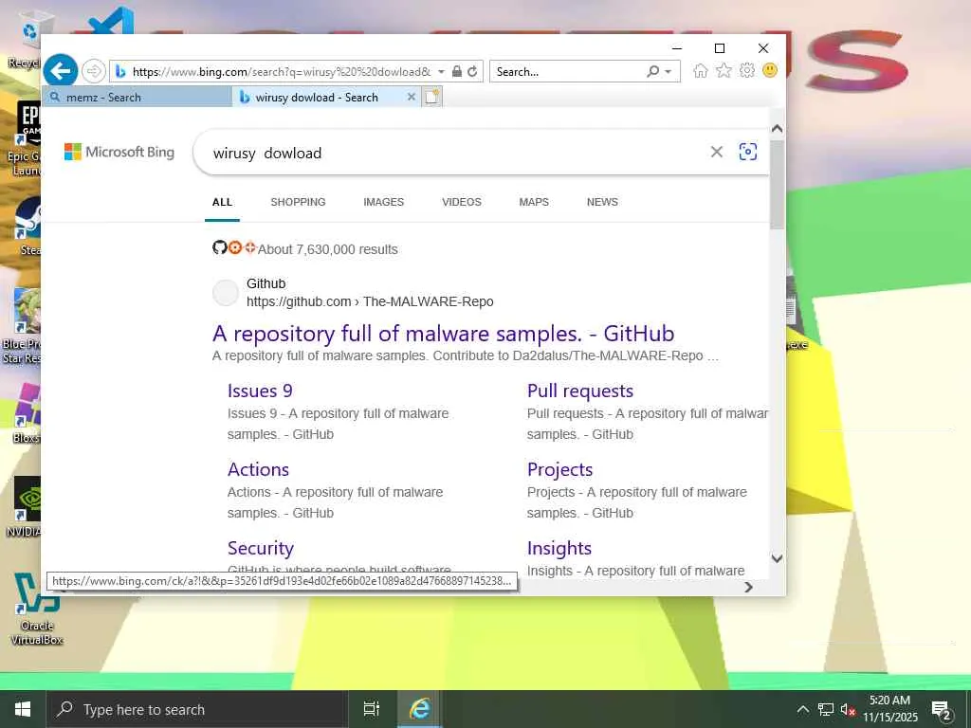The height and width of the screenshot is (728, 971).
Task: Click Internet Explorer on the taskbar
Action: pos(419,709)
